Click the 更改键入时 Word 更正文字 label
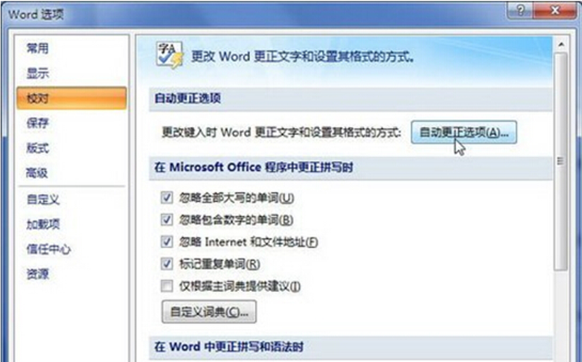Image resolution: width=582 pixels, height=362 pixels. coord(282,132)
